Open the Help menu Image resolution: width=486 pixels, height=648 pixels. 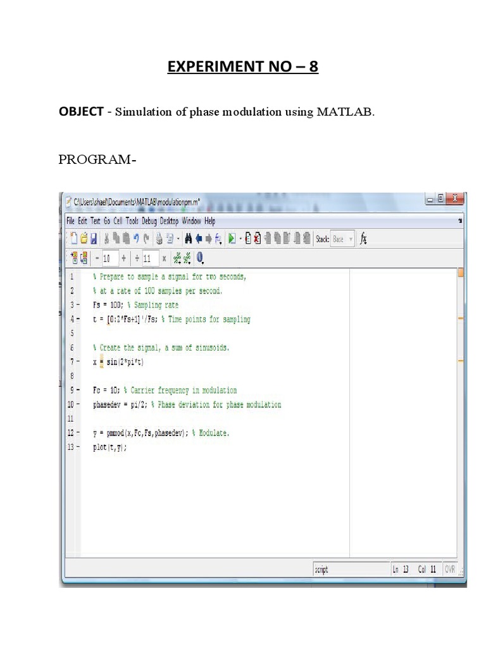click(x=209, y=221)
